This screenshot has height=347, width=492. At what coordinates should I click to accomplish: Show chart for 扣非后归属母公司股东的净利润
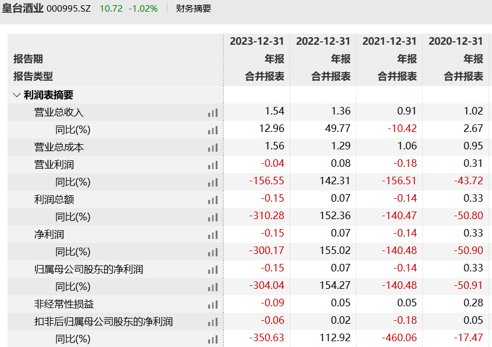click(213, 322)
